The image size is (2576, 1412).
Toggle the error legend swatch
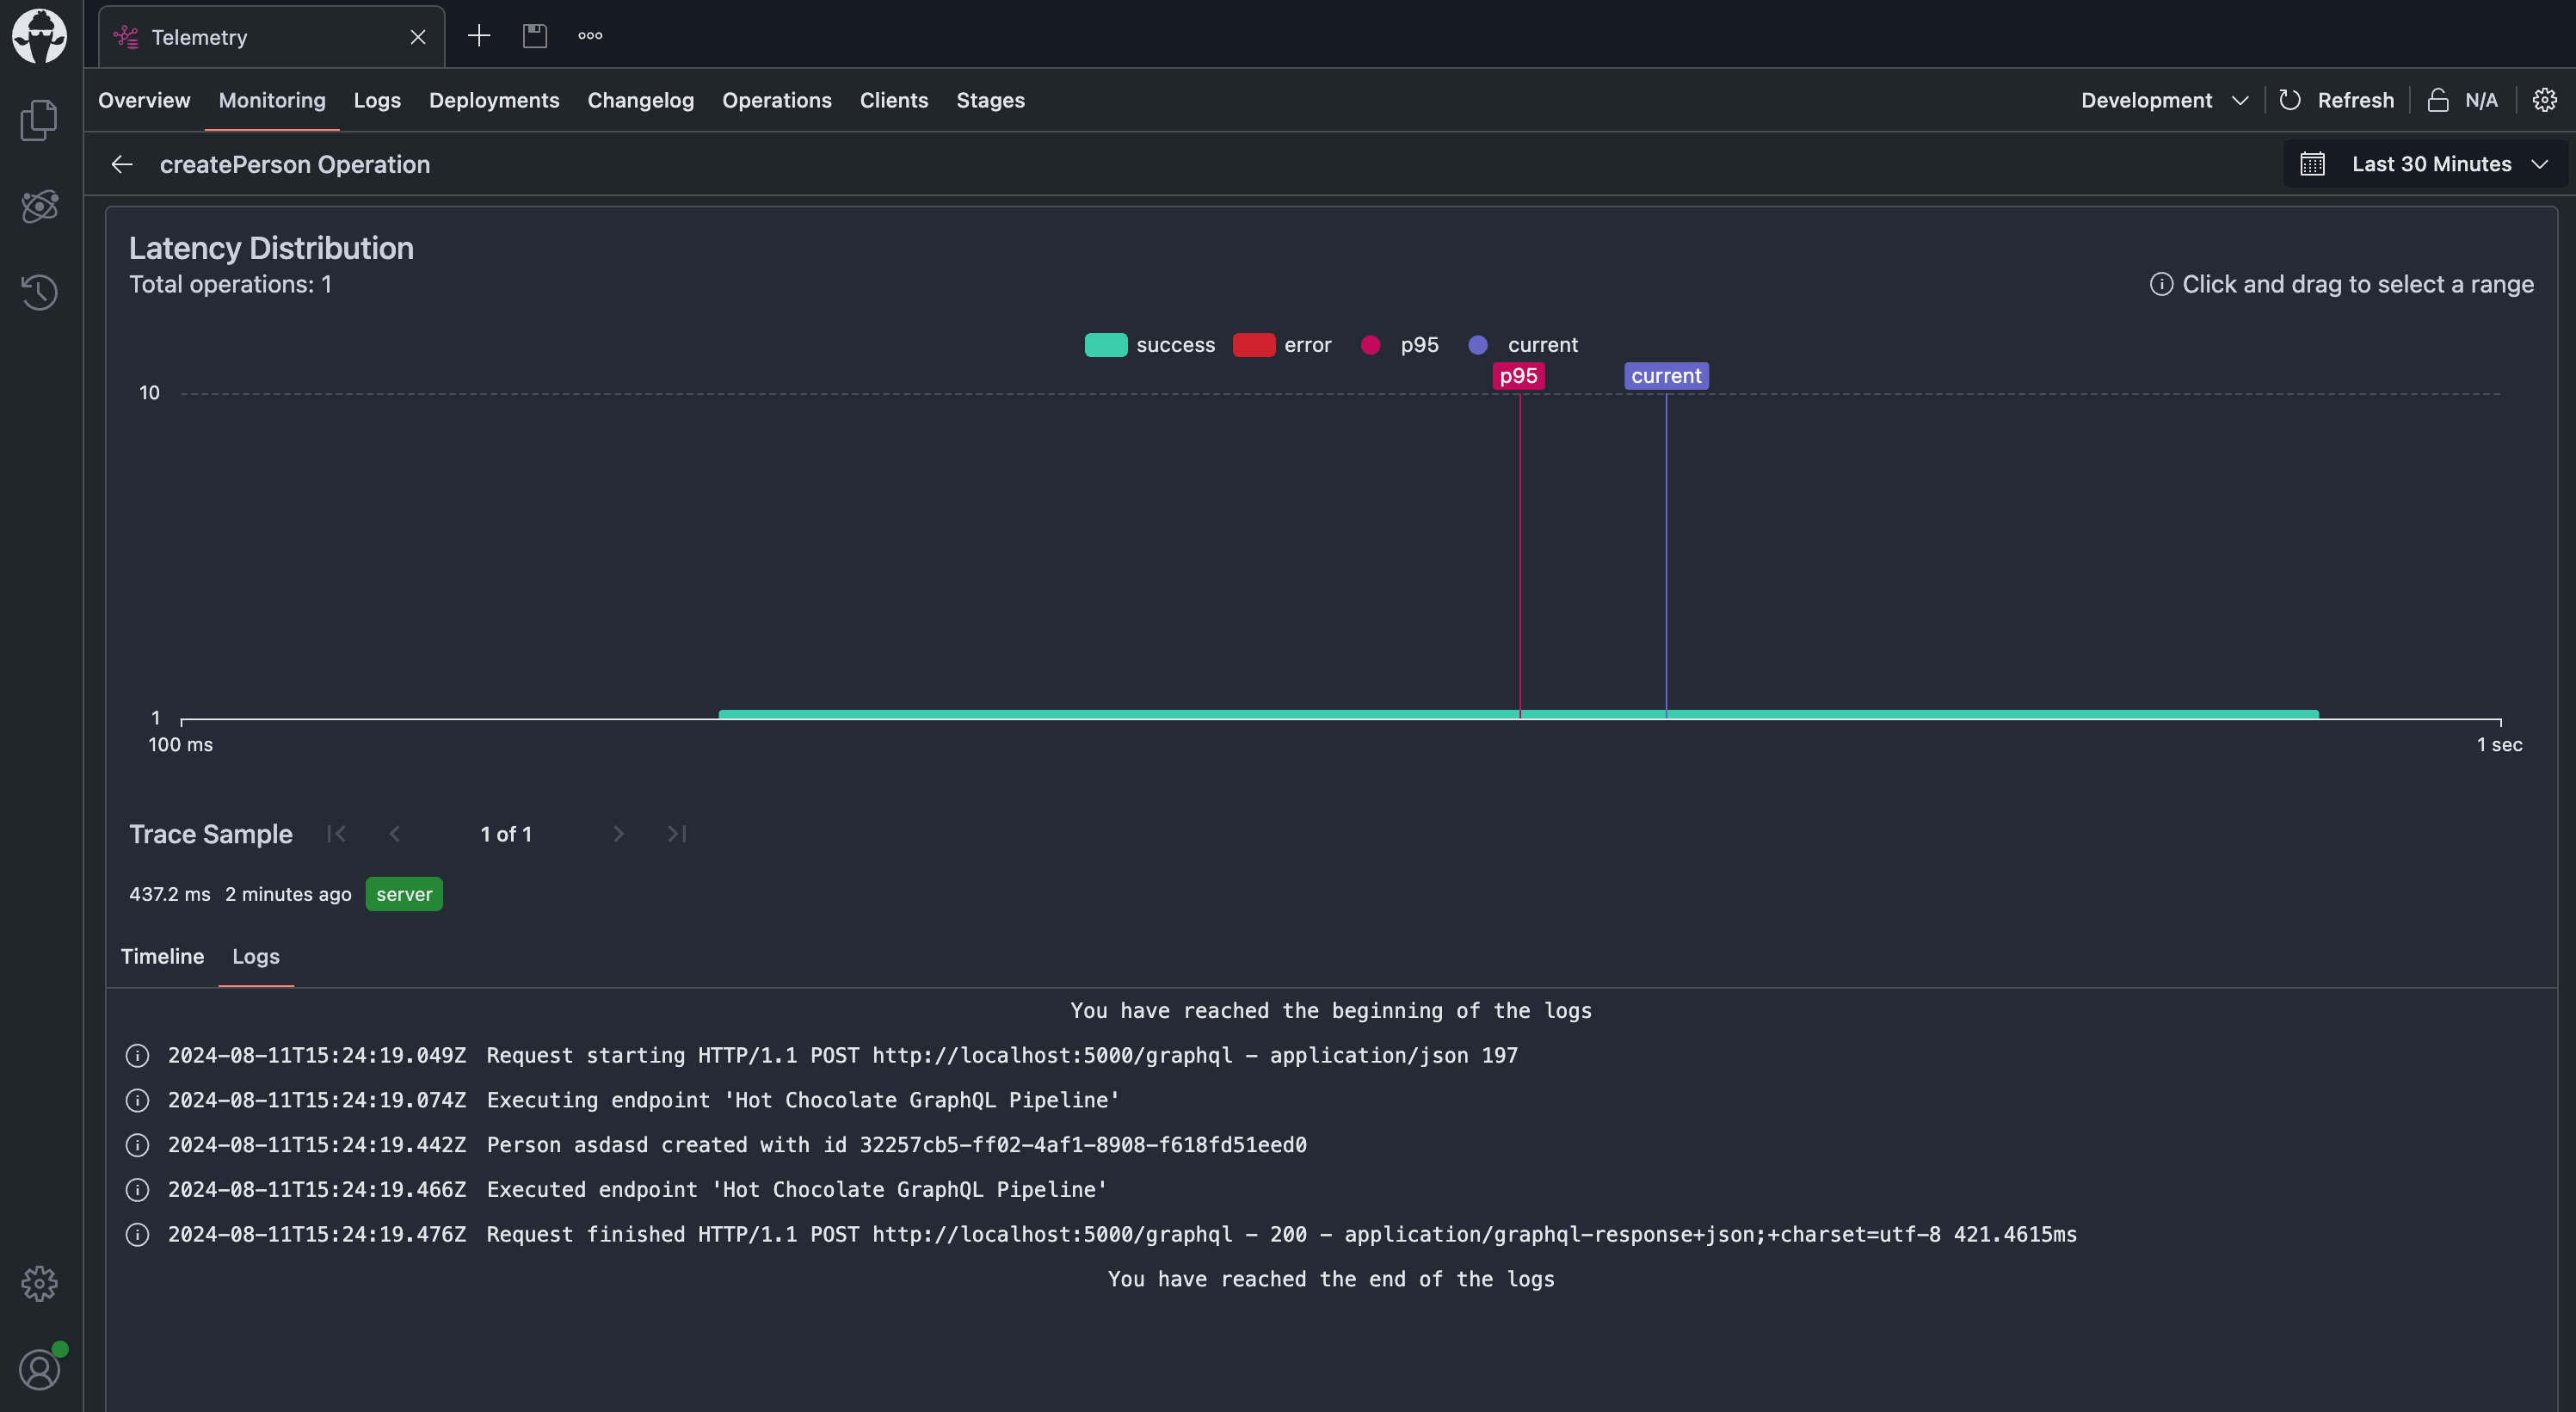(1254, 345)
